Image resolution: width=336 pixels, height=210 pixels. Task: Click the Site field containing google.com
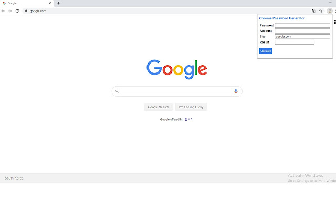(302, 37)
